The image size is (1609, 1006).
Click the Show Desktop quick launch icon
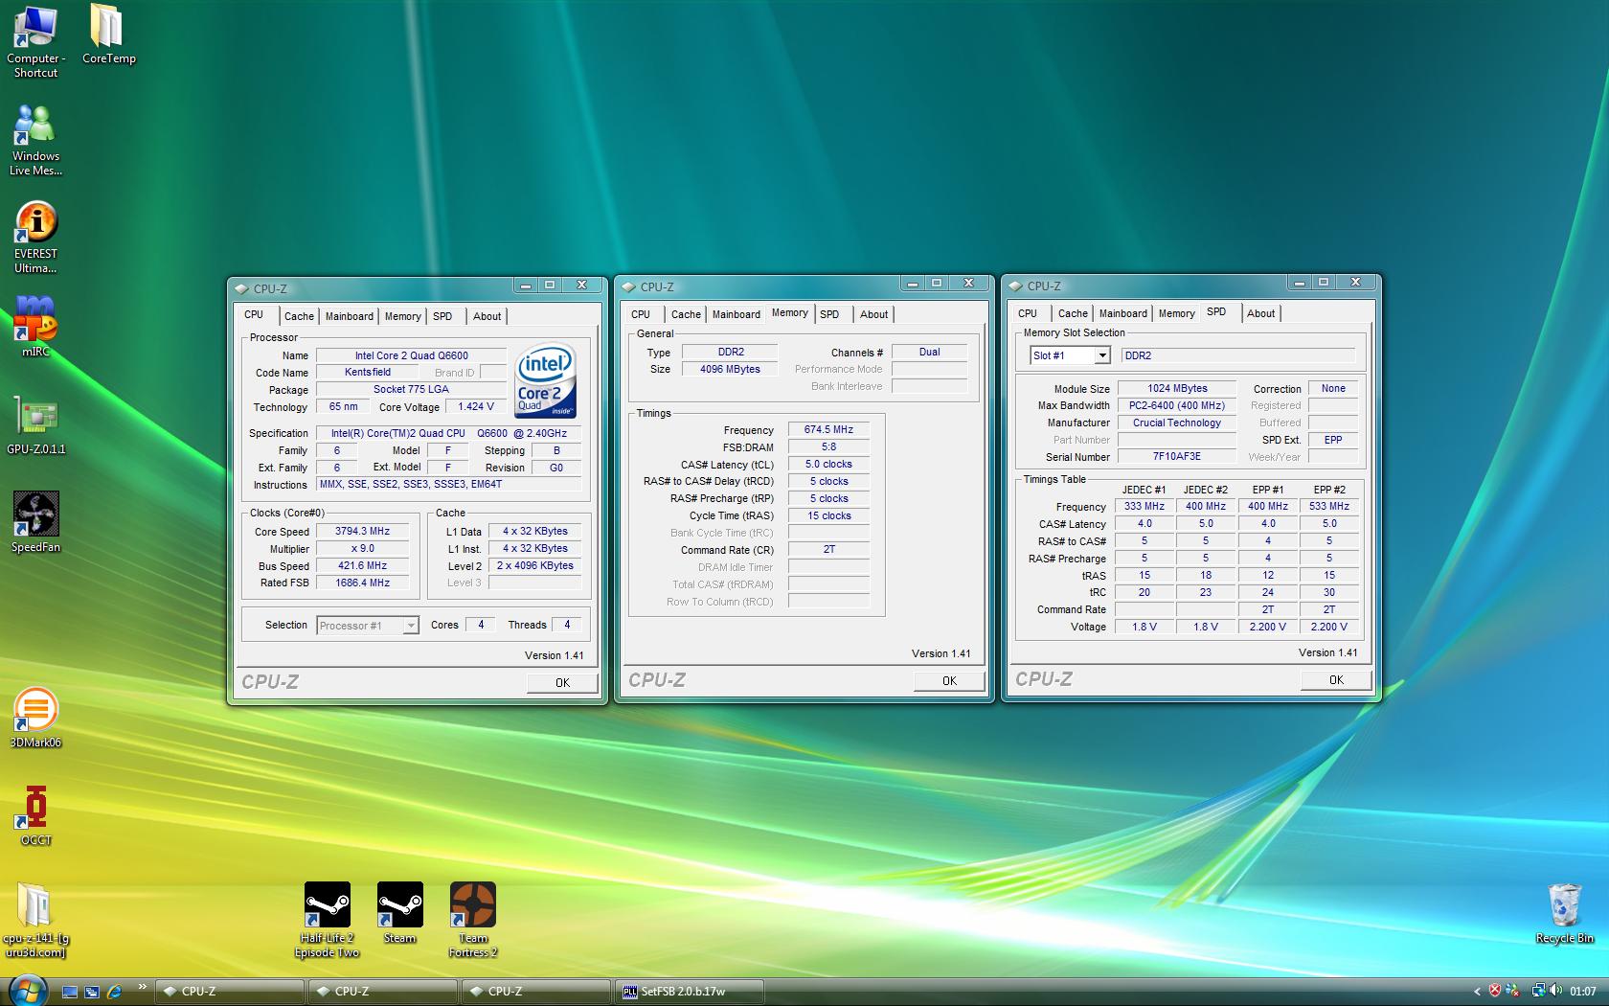pyautogui.click(x=70, y=992)
